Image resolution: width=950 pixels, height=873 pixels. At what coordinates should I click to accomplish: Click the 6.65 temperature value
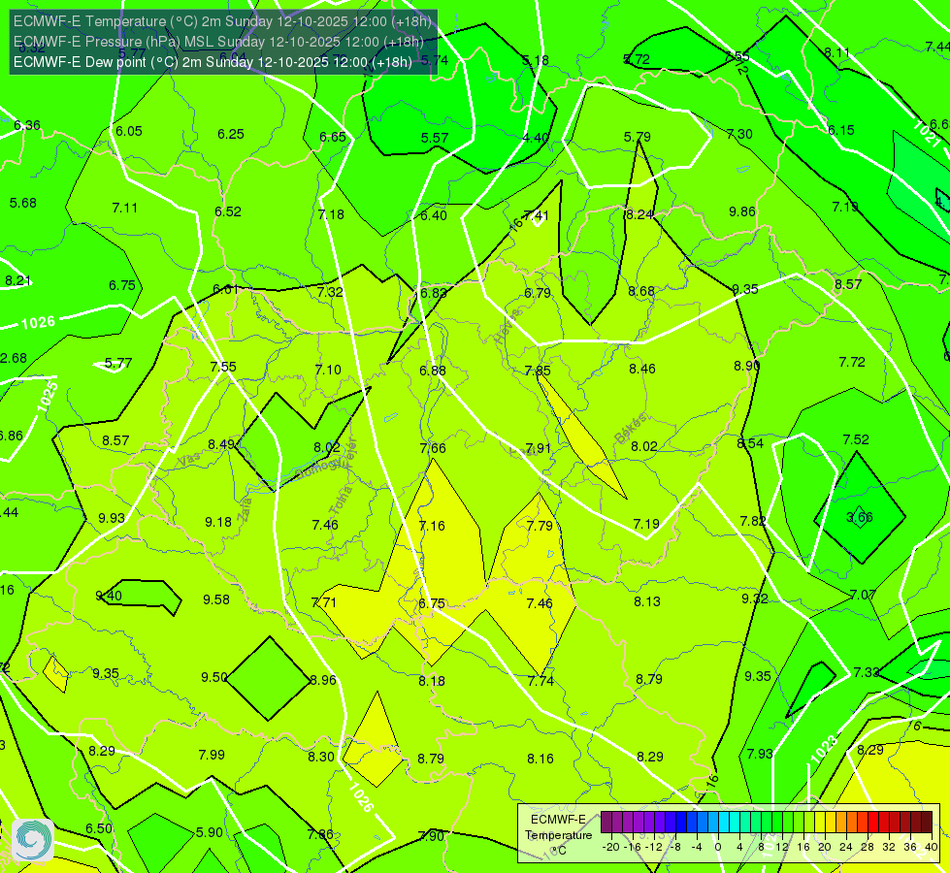tap(333, 137)
